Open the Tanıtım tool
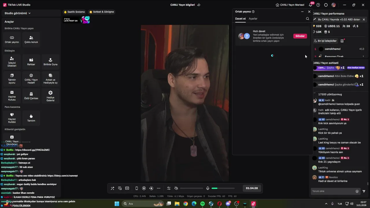This screenshot has height=208, width=370. 31,118
